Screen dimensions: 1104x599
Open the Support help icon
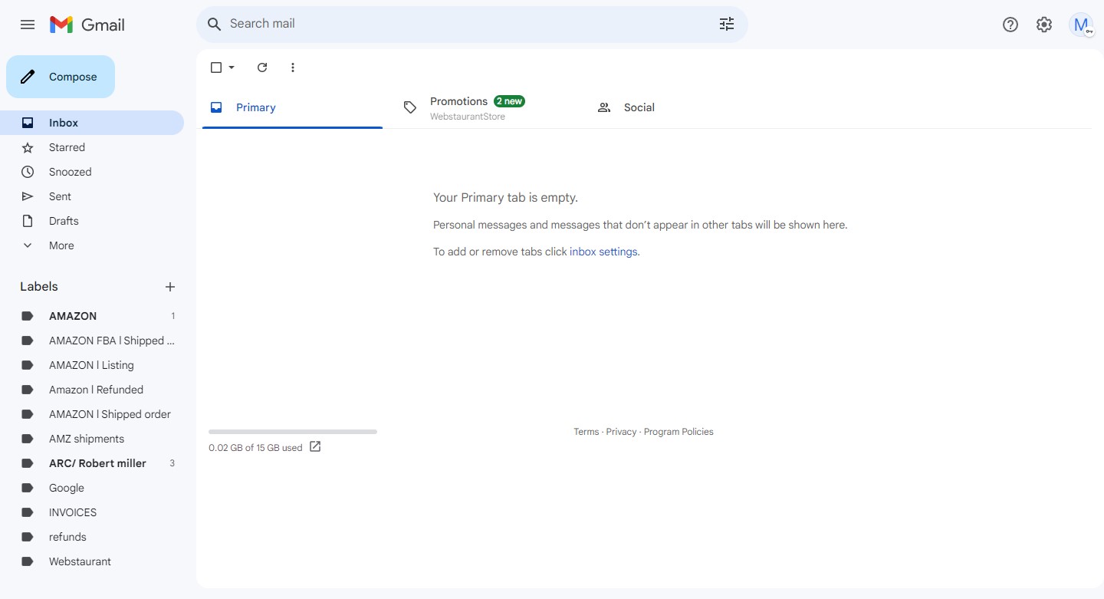(1010, 25)
